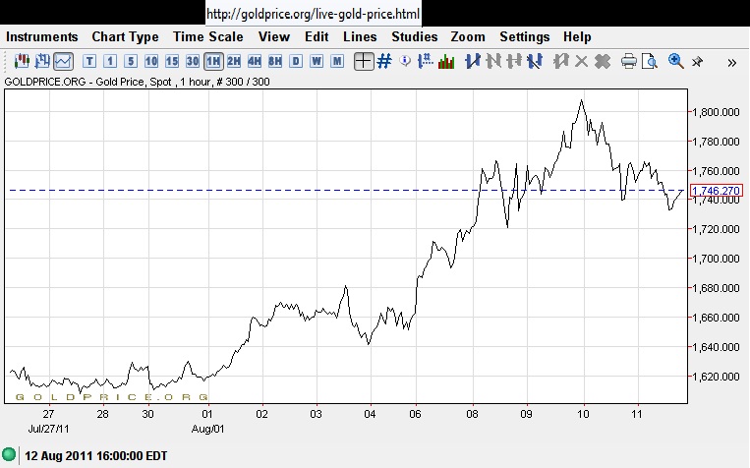
Task: Select the bar chart type icon
Action: 41,61
